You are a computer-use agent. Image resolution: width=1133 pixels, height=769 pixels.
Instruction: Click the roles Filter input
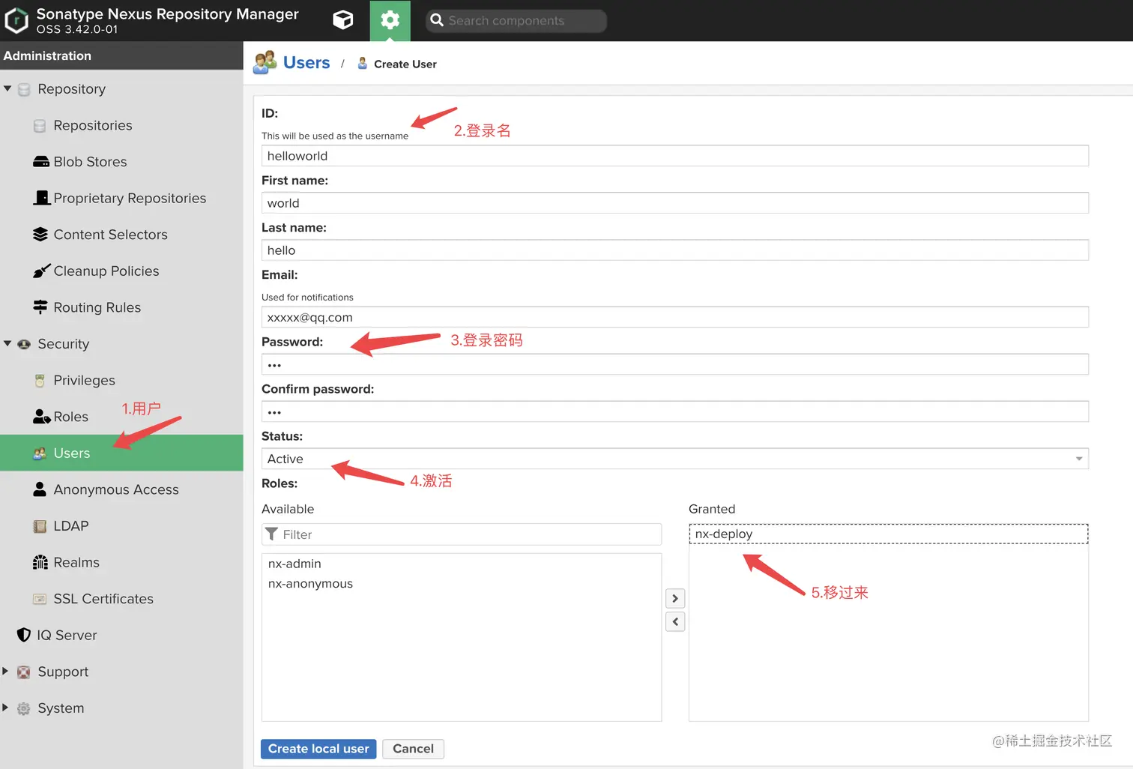(x=462, y=534)
